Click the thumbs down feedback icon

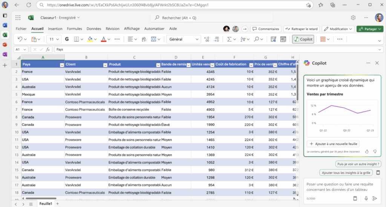tap(375, 151)
